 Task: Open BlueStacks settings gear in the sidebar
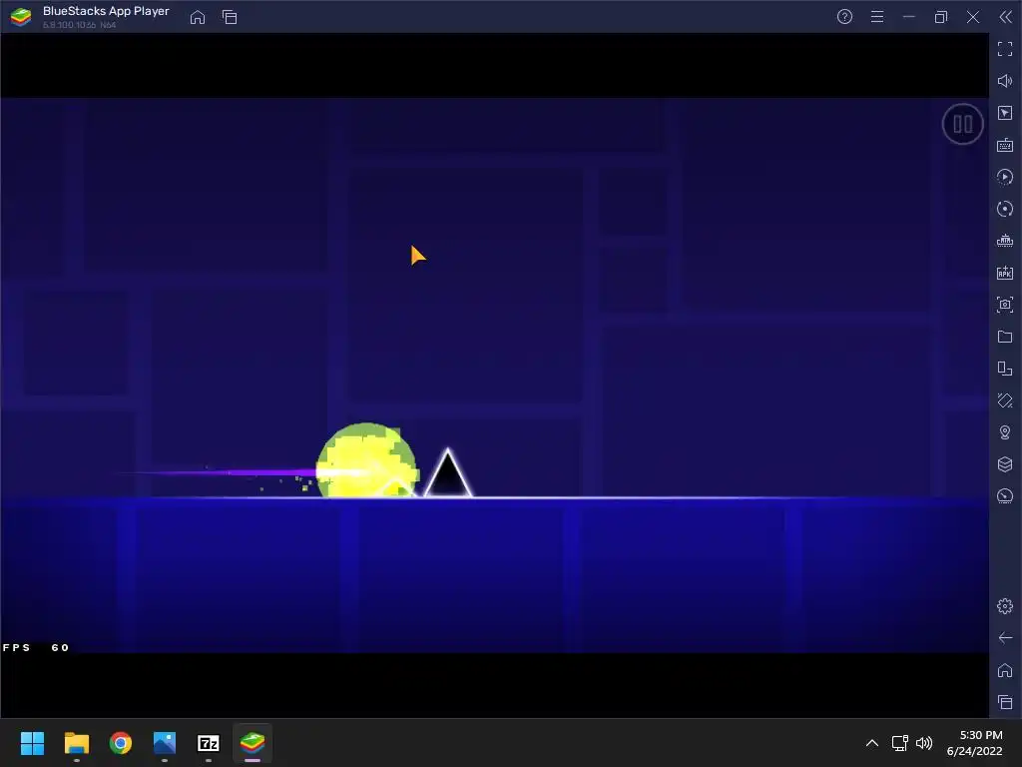tap(1005, 606)
